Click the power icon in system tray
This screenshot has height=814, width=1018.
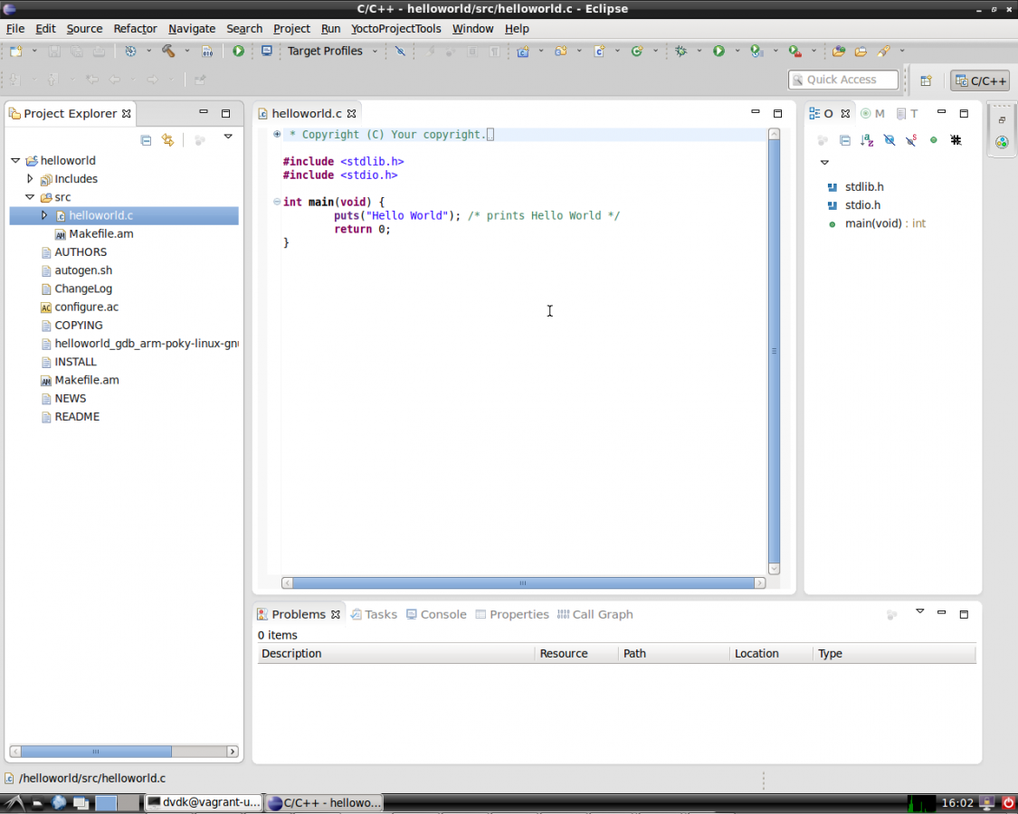(1008, 802)
